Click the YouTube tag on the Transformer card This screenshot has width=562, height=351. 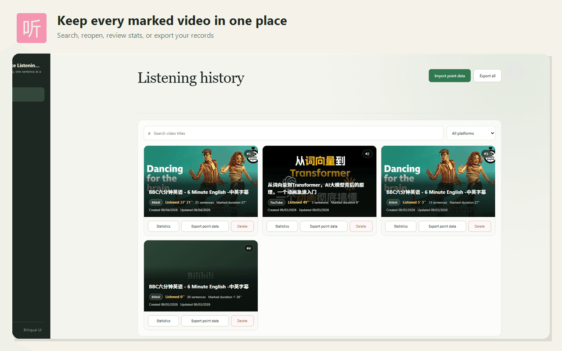pos(276,202)
